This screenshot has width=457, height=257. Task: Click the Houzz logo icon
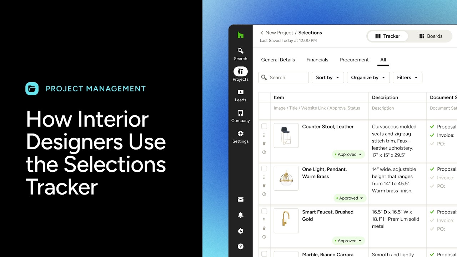(241, 35)
